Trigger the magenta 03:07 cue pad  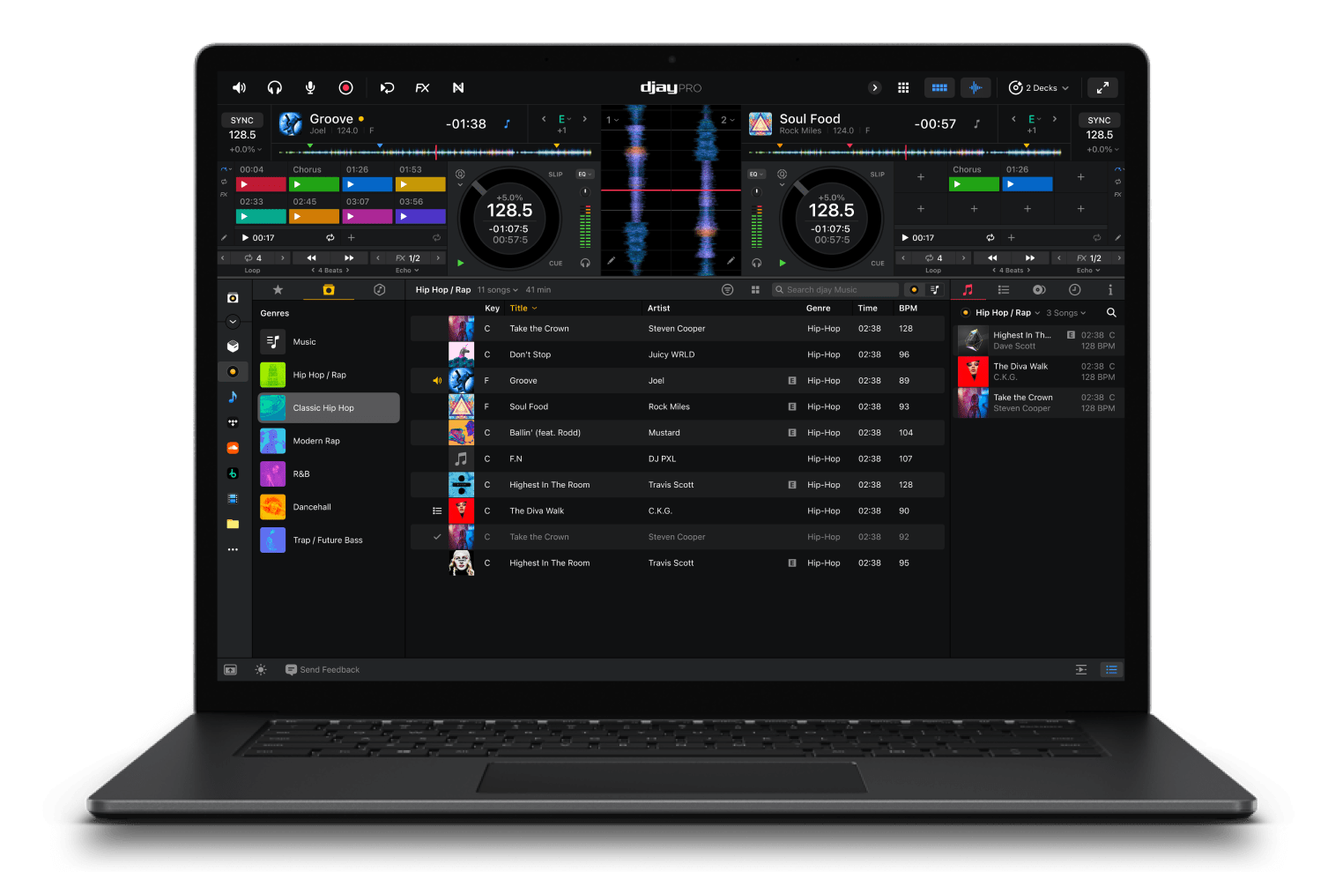coord(367,216)
